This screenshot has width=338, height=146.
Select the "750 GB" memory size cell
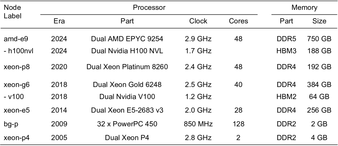click(x=319, y=39)
